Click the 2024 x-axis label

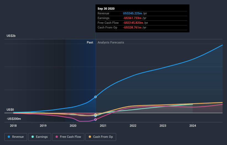point(193,126)
